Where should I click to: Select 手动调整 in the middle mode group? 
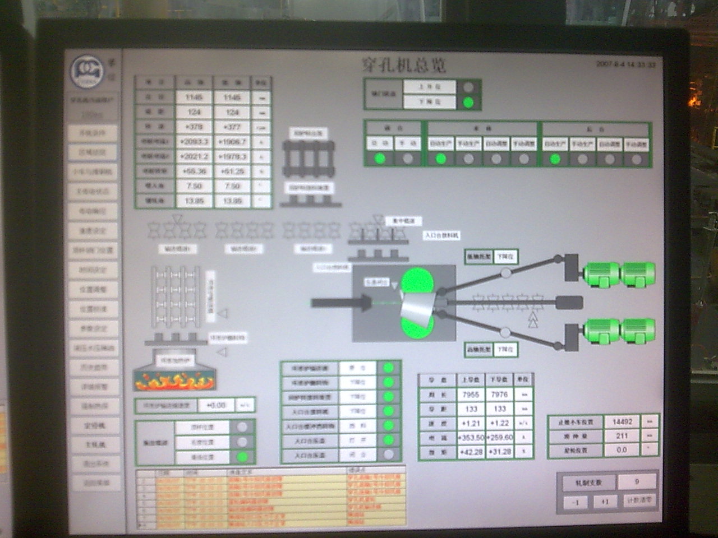click(x=524, y=144)
